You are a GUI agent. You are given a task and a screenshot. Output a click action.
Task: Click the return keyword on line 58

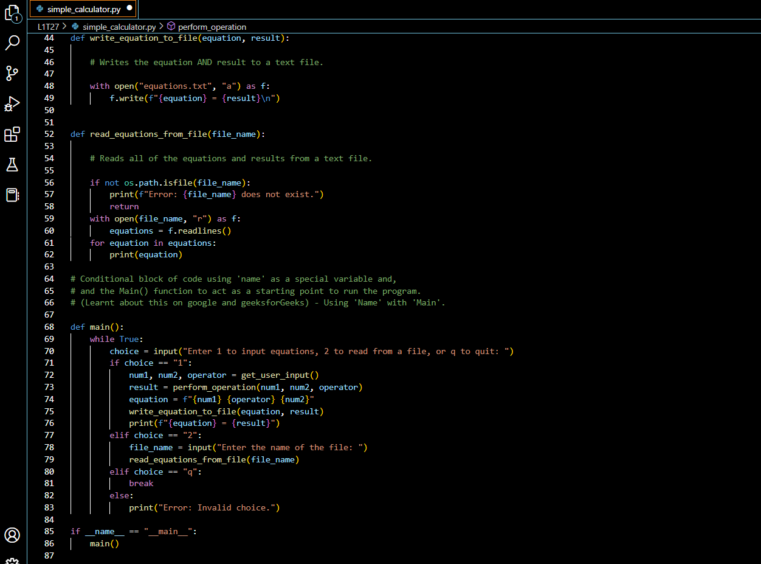(x=124, y=206)
